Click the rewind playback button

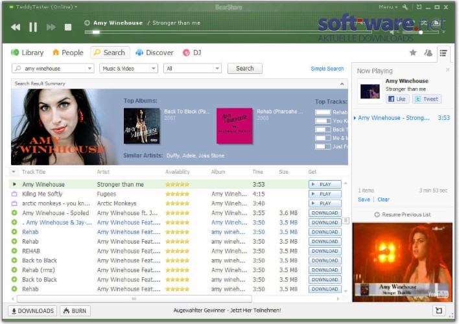pyautogui.click(x=16, y=27)
